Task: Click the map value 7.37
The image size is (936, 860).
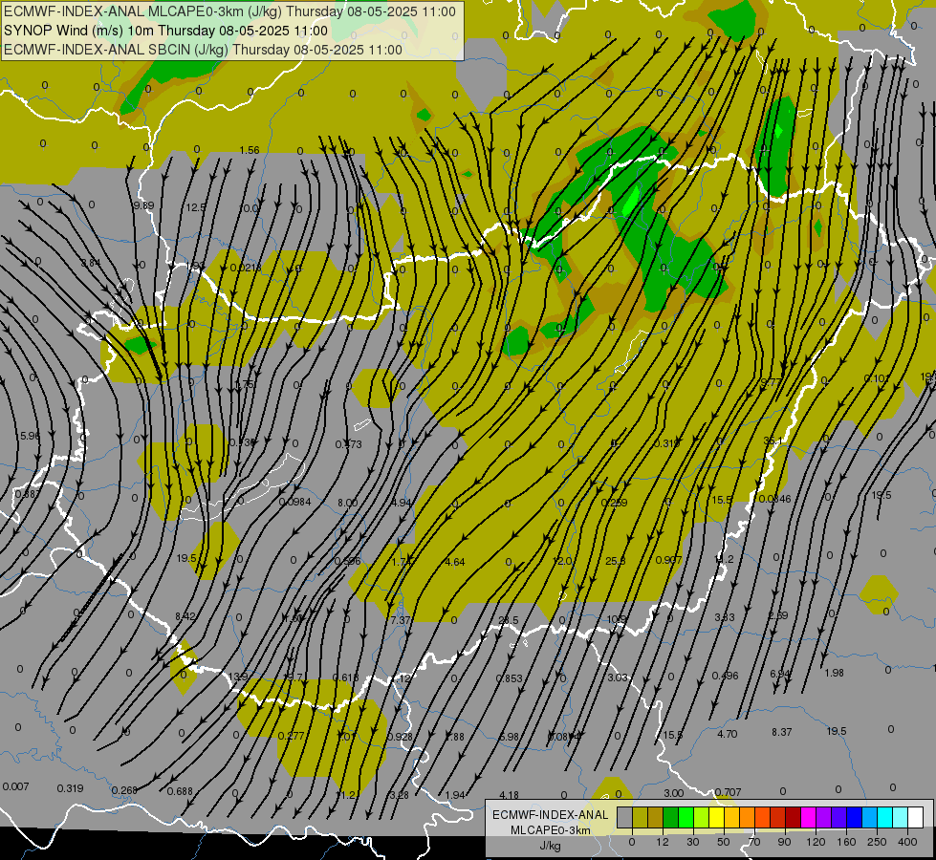Action: 401,621
